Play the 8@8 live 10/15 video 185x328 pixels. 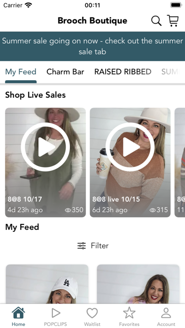(130, 147)
